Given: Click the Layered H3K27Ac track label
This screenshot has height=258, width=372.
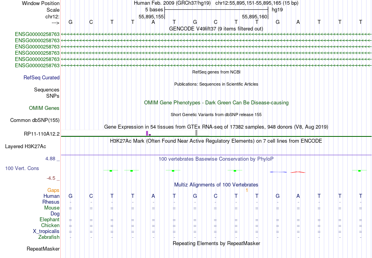Looking at the screenshot, I should (25, 147).
